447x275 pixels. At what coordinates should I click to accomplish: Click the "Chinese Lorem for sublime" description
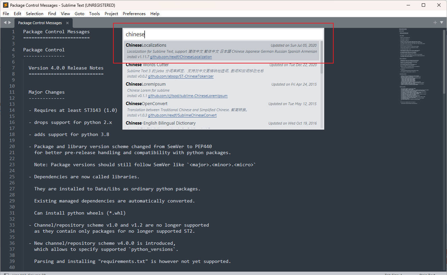coord(148,90)
